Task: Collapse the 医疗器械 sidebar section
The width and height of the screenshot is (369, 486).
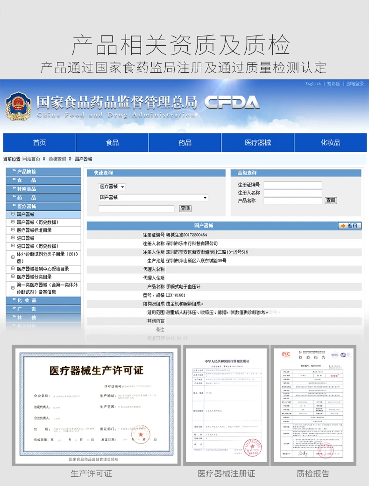Action: tap(43, 207)
